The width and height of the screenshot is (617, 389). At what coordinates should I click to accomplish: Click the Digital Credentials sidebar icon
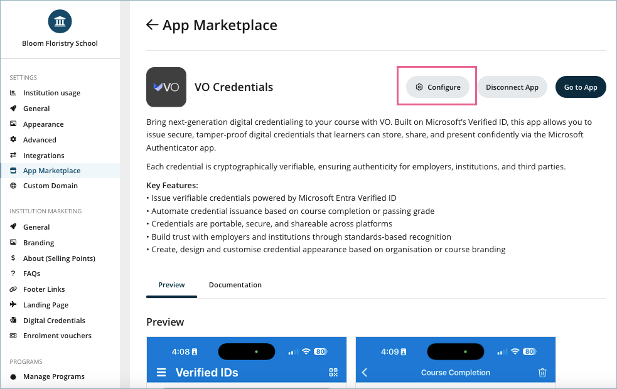pyautogui.click(x=14, y=321)
